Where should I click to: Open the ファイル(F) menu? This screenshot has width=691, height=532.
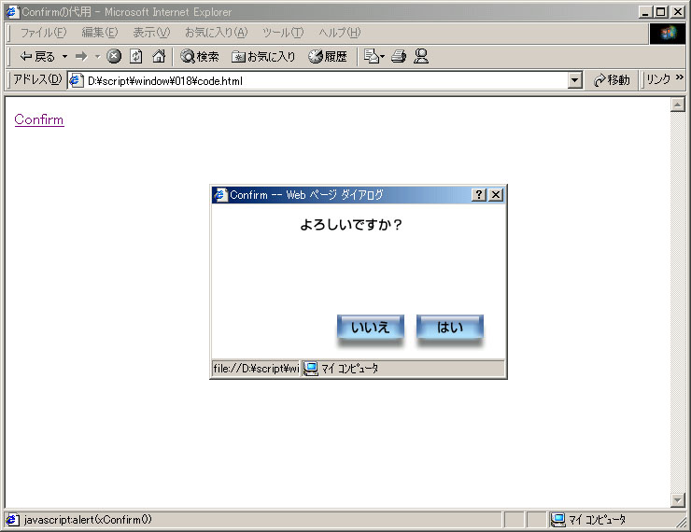pyautogui.click(x=43, y=33)
